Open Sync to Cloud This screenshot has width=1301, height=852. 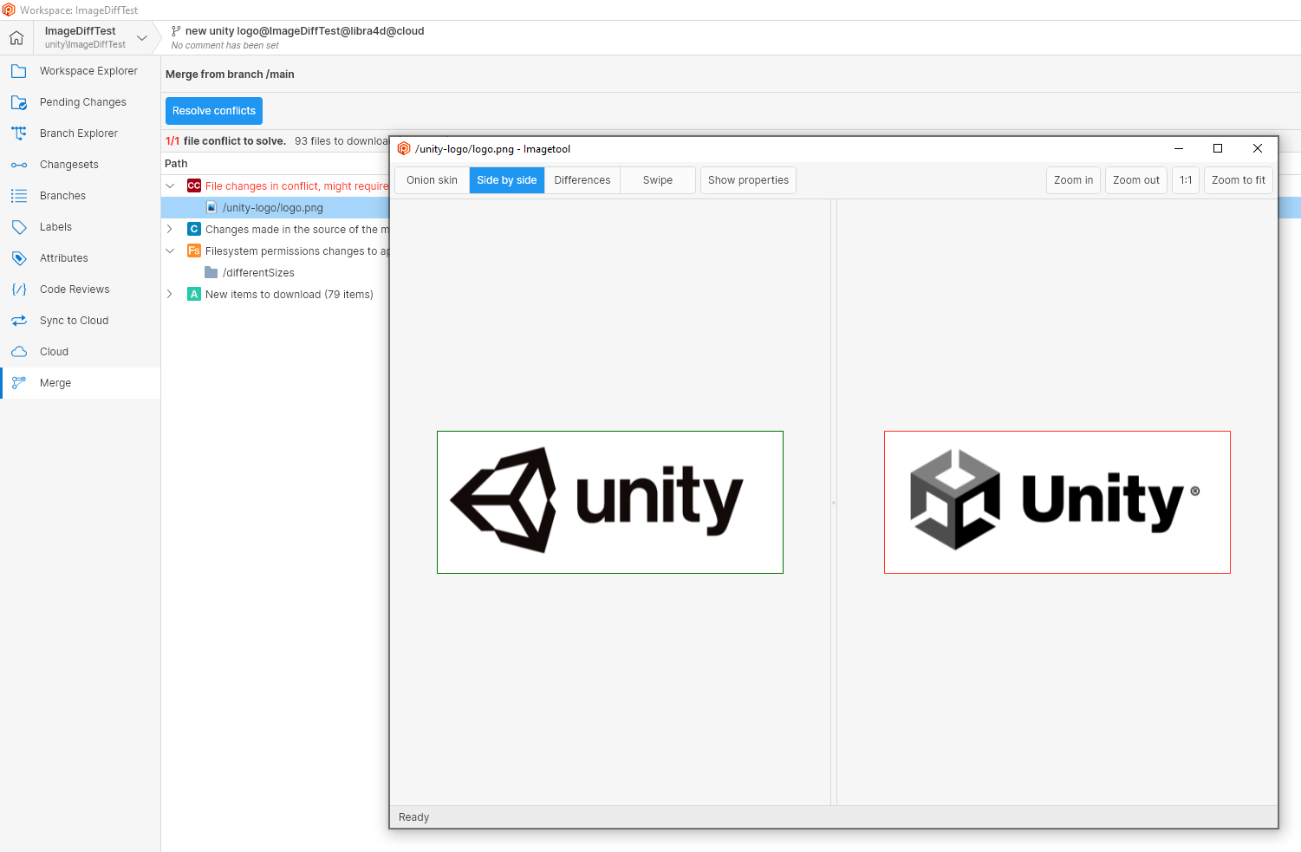tap(73, 320)
